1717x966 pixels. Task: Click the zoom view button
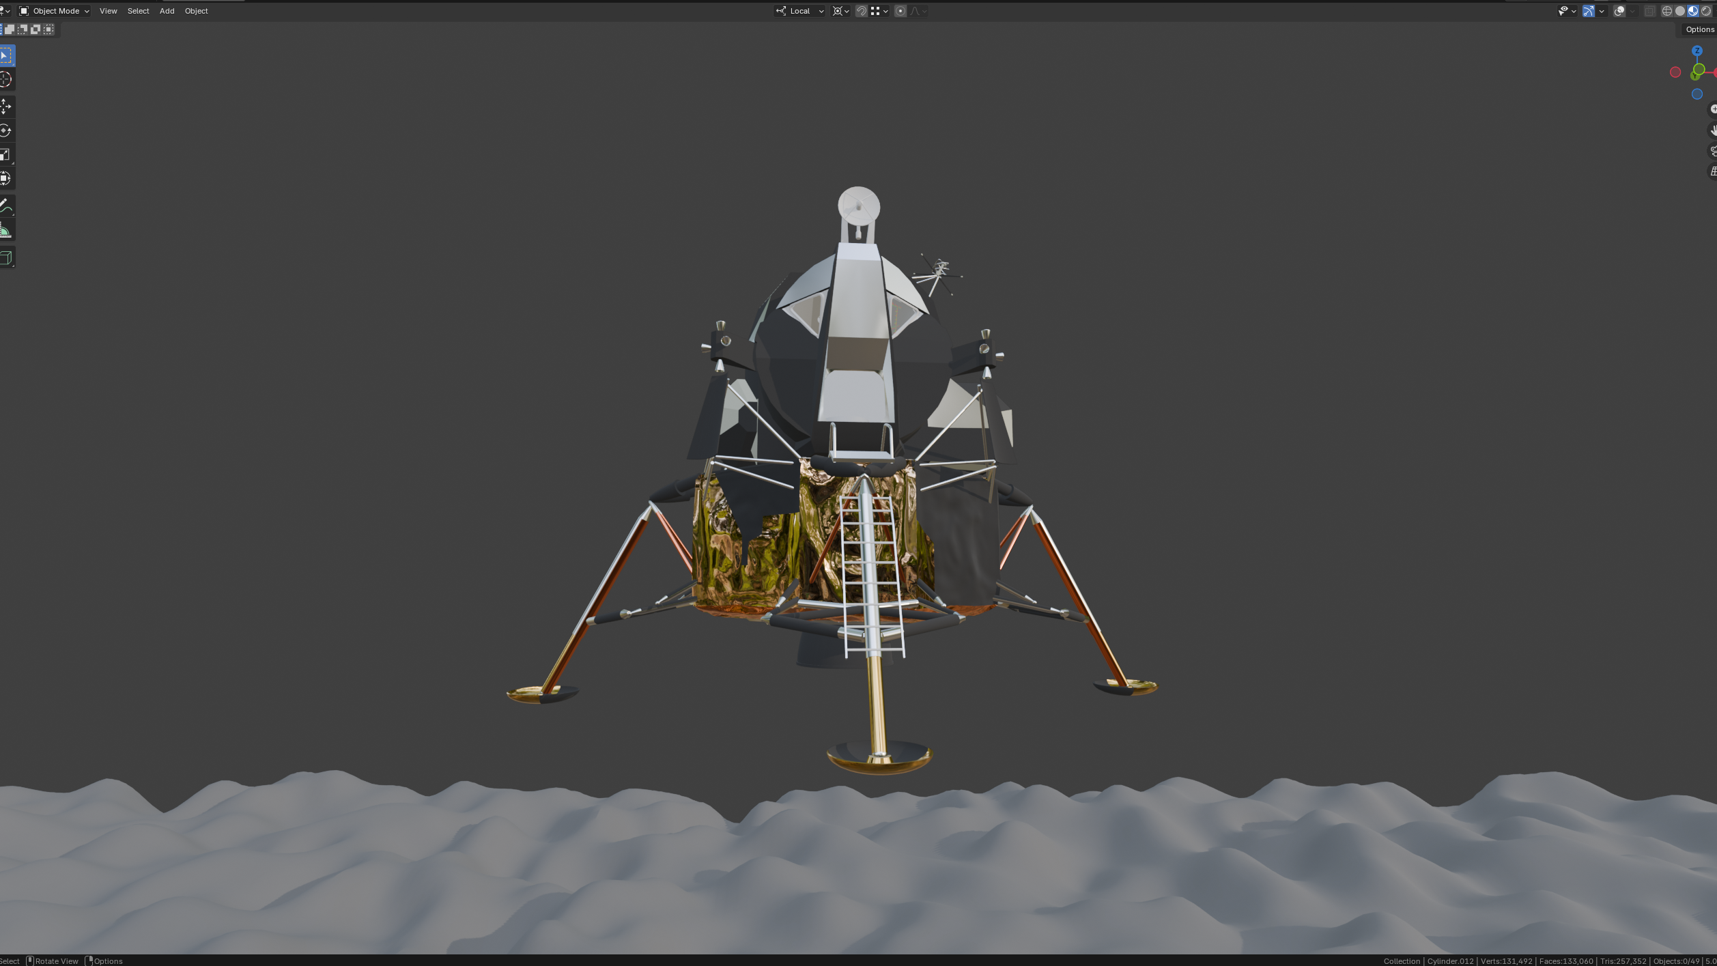point(1712,109)
